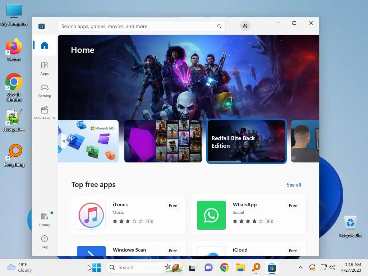This screenshot has width=368, height=276.
Task: Click the taskbar Search box
Action: (x=144, y=267)
